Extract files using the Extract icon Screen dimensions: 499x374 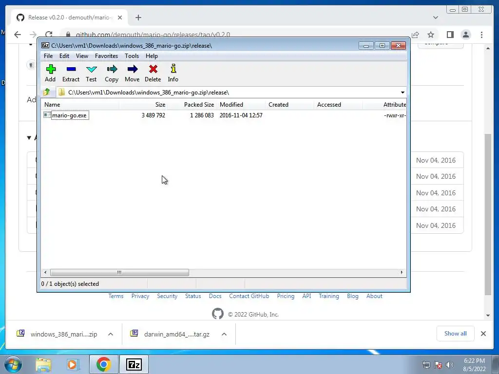[71, 74]
